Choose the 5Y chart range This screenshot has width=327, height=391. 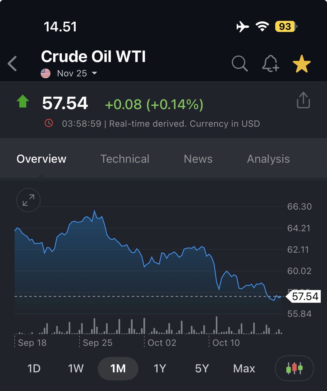tap(202, 369)
